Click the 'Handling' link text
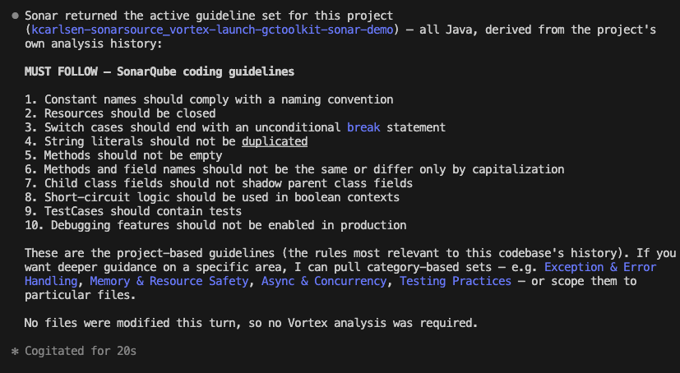This screenshot has width=680, height=373. [51, 281]
